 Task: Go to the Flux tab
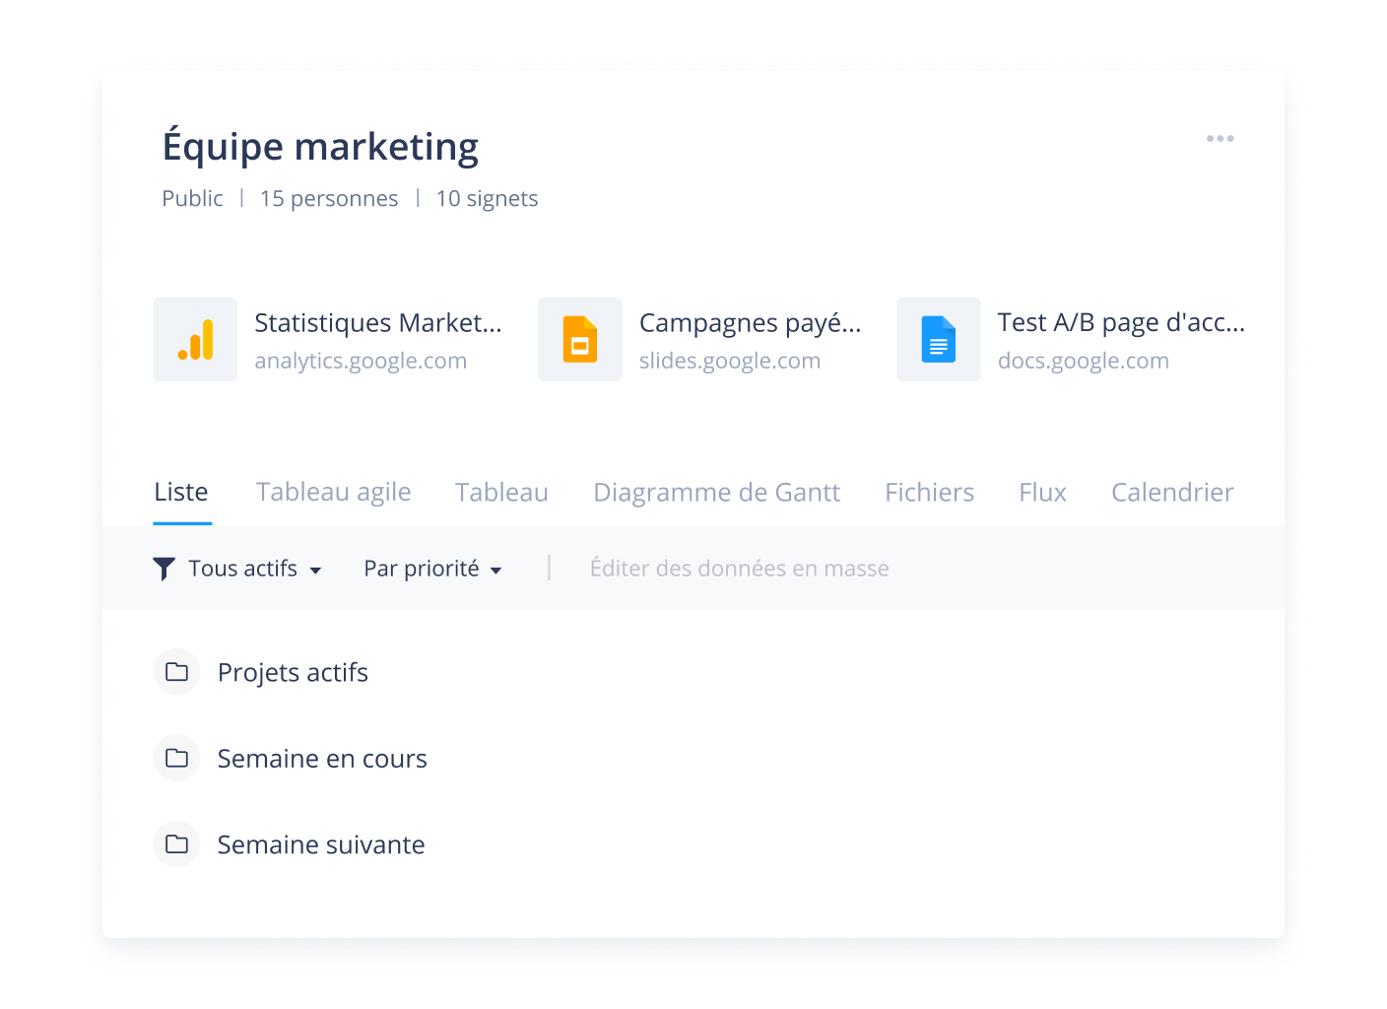coord(1042,492)
